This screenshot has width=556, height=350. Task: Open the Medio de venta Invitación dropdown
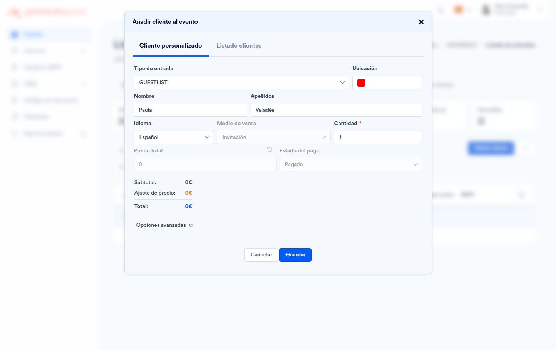click(274, 137)
